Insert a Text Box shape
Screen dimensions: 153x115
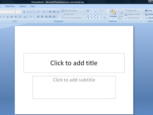(x=88, y=11)
